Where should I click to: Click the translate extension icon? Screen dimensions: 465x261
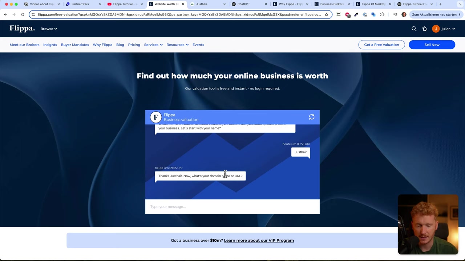pyautogui.click(x=373, y=14)
